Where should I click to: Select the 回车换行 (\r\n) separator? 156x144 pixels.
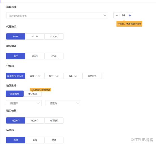pos(16,76)
